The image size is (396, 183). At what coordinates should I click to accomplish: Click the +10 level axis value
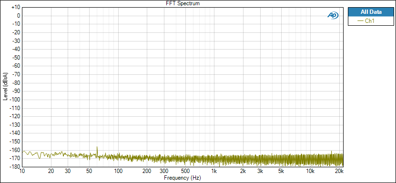click(16, 8)
